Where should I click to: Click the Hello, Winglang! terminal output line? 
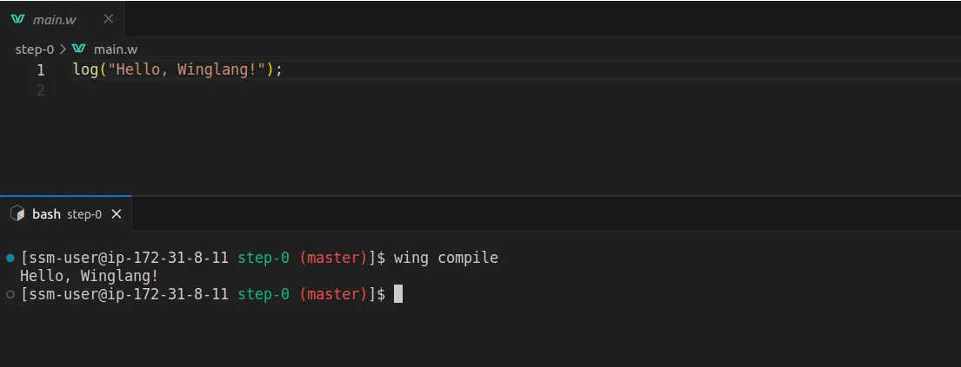pos(90,276)
